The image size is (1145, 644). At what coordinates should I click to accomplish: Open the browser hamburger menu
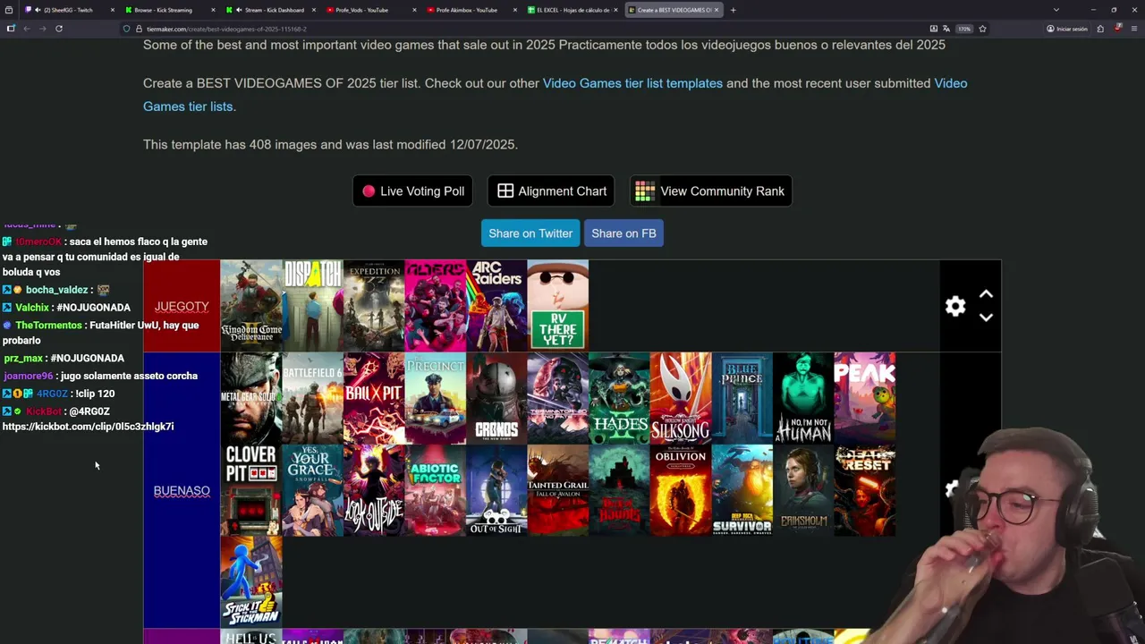1133,29
